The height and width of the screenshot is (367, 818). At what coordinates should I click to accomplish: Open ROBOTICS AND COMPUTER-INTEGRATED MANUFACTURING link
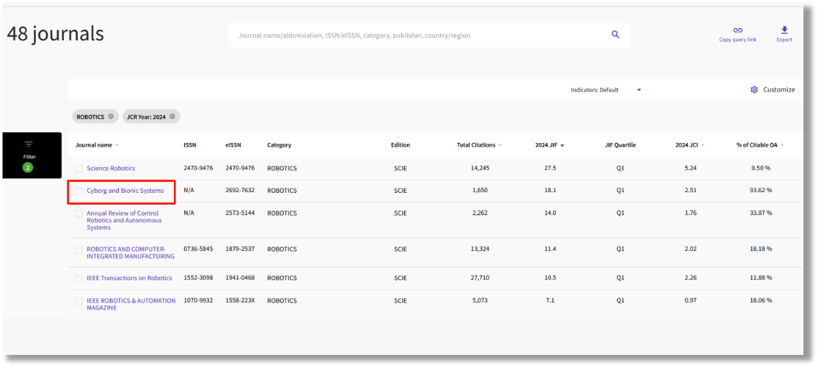click(x=130, y=253)
